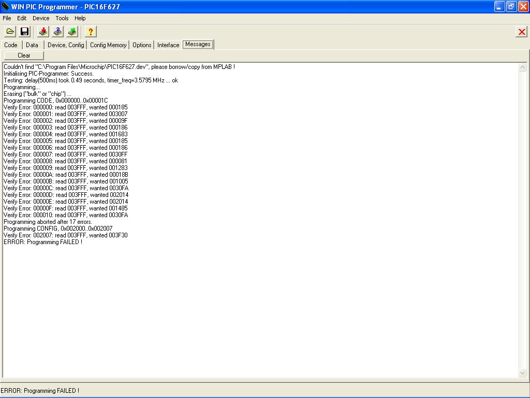
Task: Verify device using the question-mark chip icon
Action: [58, 32]
